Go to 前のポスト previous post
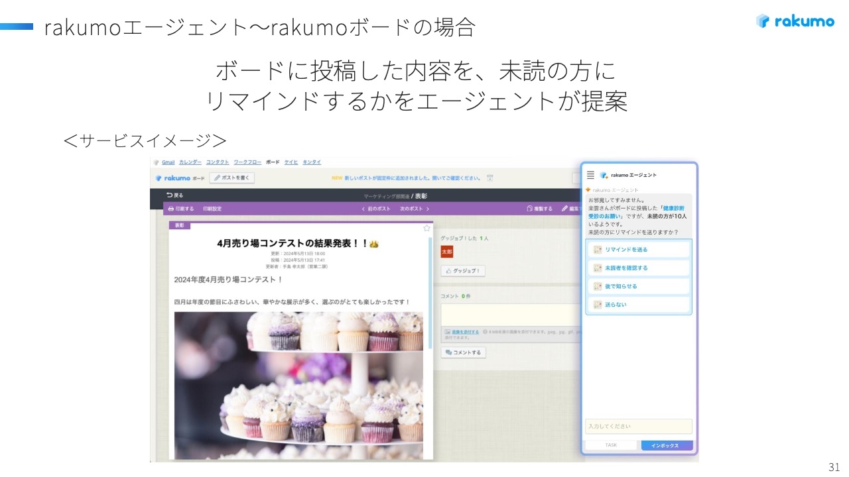849x477 pixels. click(376, 209)
